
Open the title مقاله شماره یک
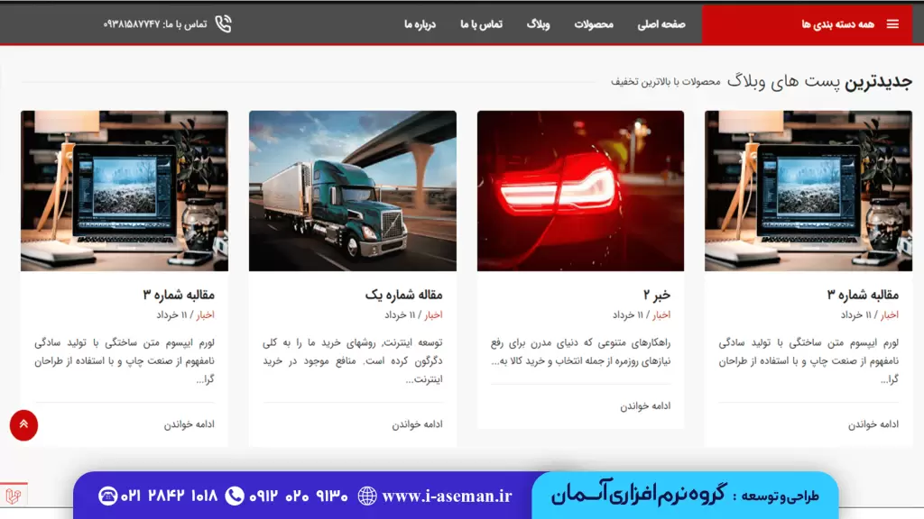coord(403,295)
